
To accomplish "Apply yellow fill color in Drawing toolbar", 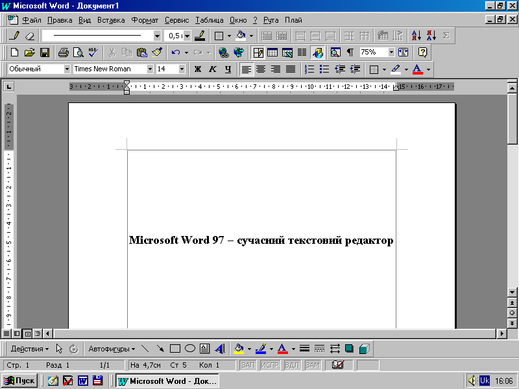I will tap(239, 349).
